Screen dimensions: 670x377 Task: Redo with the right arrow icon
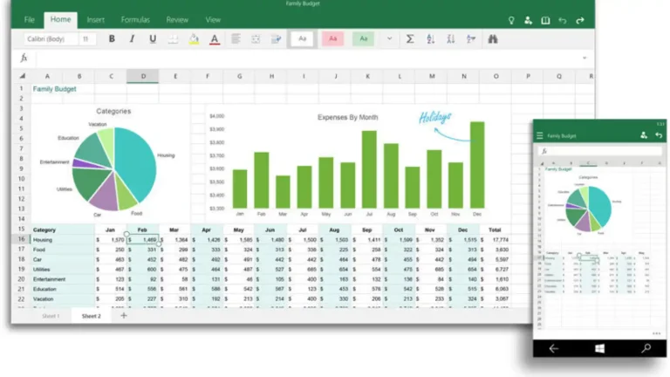(580, 21)
